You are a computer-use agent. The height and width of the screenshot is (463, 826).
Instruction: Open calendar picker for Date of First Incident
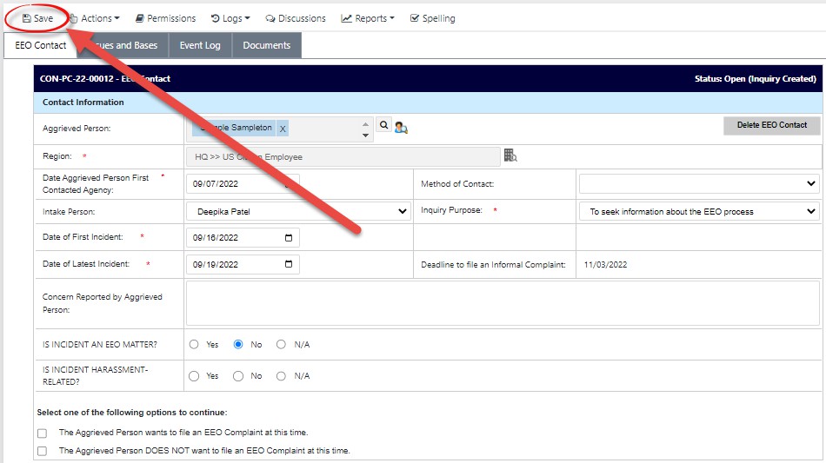tap(288, 238)
